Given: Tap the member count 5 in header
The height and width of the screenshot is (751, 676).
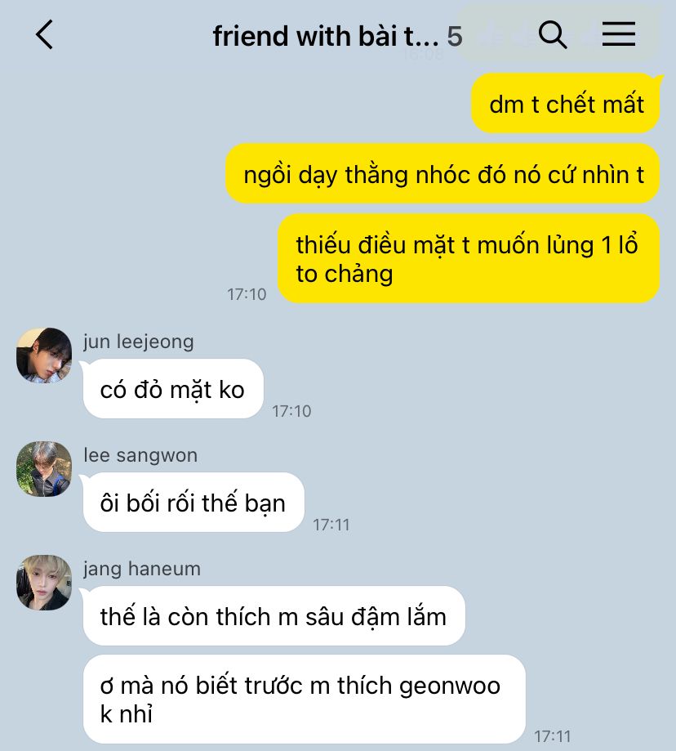Looking at the screenshot, I should point(455,37).
